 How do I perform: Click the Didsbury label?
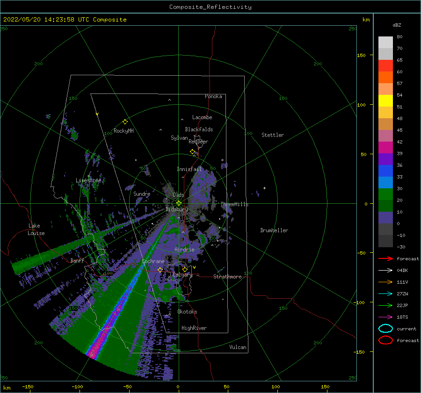click(x=176, y=209)
